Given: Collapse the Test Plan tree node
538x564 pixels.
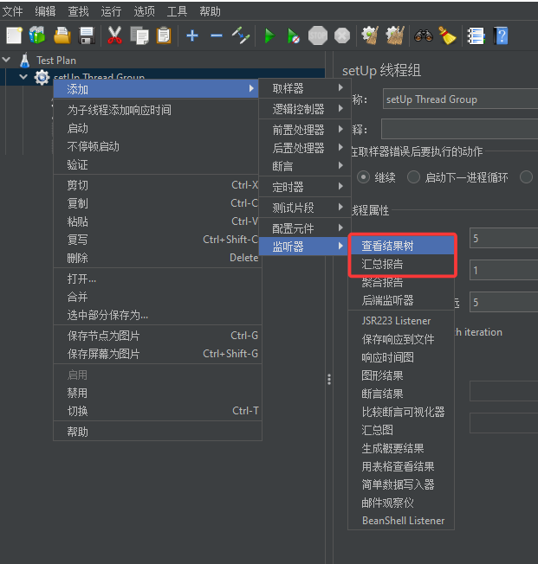Looking at the screenshot, I should click(6, 60).
